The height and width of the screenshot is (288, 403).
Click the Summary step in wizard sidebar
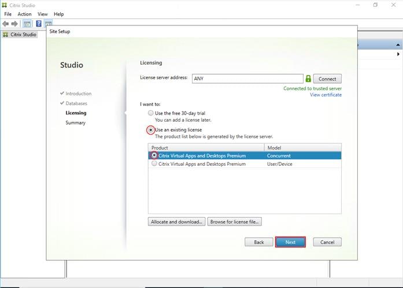75,122
